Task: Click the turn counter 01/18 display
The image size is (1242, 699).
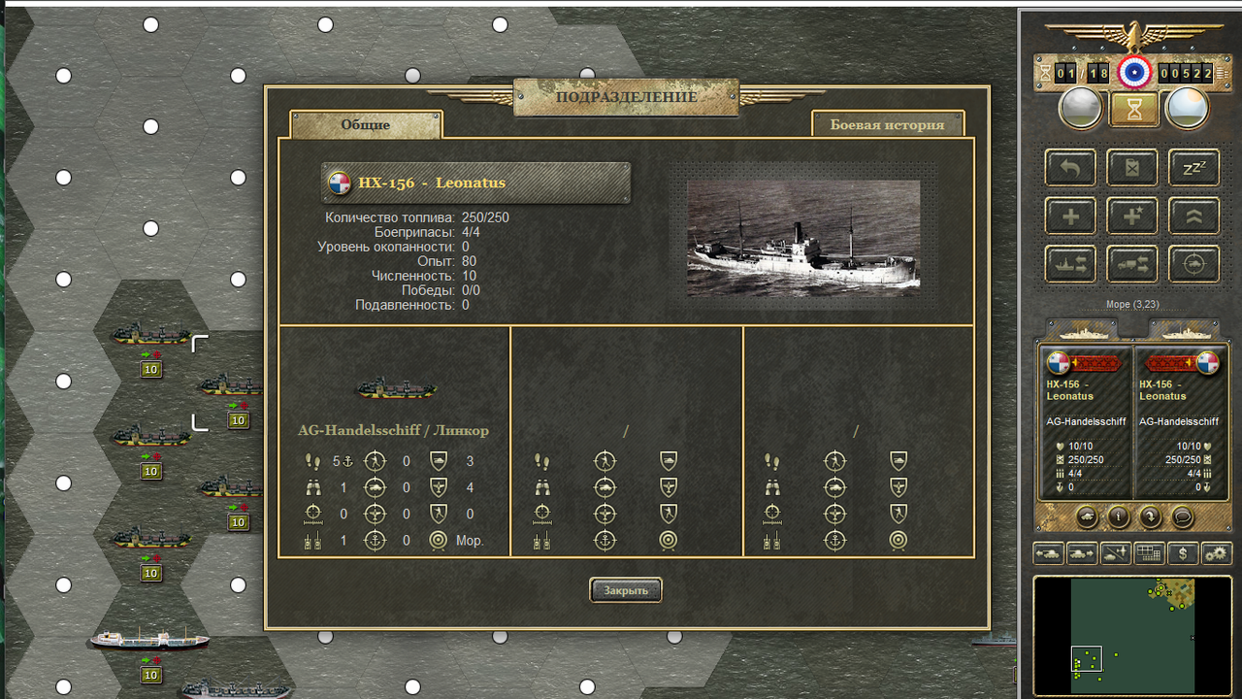Action: (x=1082, y=73)
